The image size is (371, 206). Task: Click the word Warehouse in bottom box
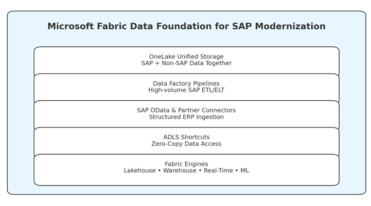[x=180, y=171]
